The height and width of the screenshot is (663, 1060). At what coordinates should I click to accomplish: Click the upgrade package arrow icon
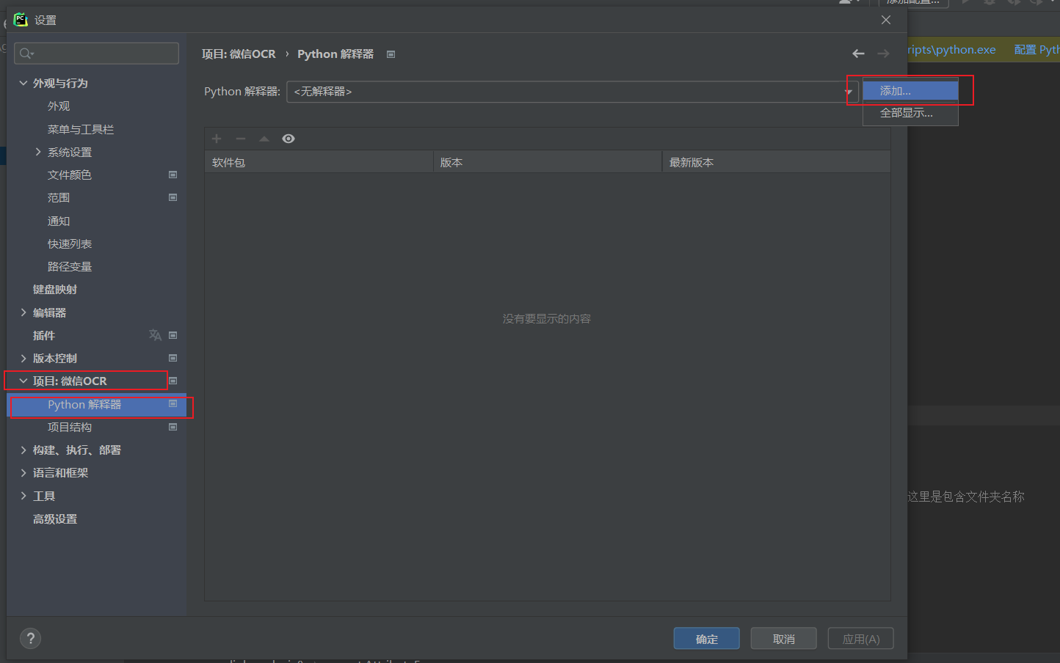pos(264,139)
